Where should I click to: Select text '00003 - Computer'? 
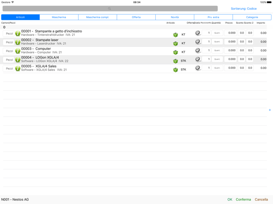36,49
